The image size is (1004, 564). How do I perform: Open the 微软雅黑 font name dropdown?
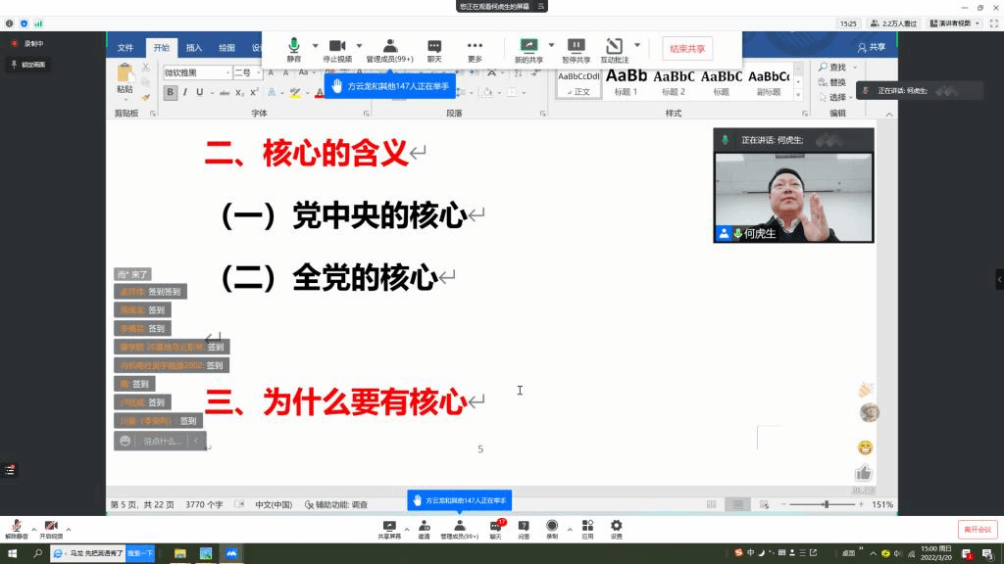pyautogui.click(x=226, y=73)
